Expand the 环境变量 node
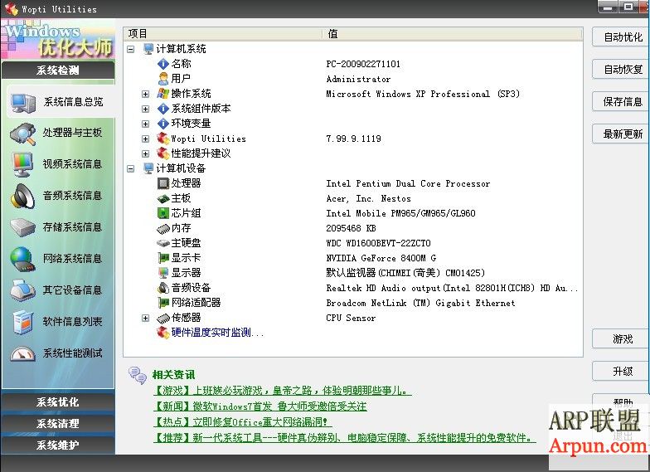Screen dimensions: 650x472 pyautogui.click(x=146, y=124)
